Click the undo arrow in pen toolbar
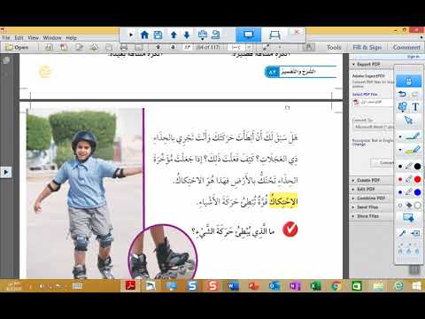425x319 pixels. [x=402, y=94]
